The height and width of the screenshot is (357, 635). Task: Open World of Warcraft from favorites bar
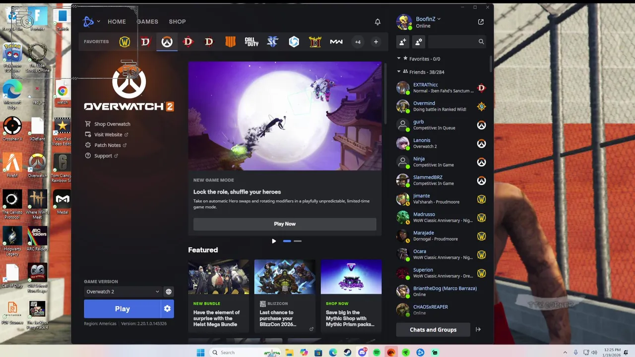pos(125,42)
